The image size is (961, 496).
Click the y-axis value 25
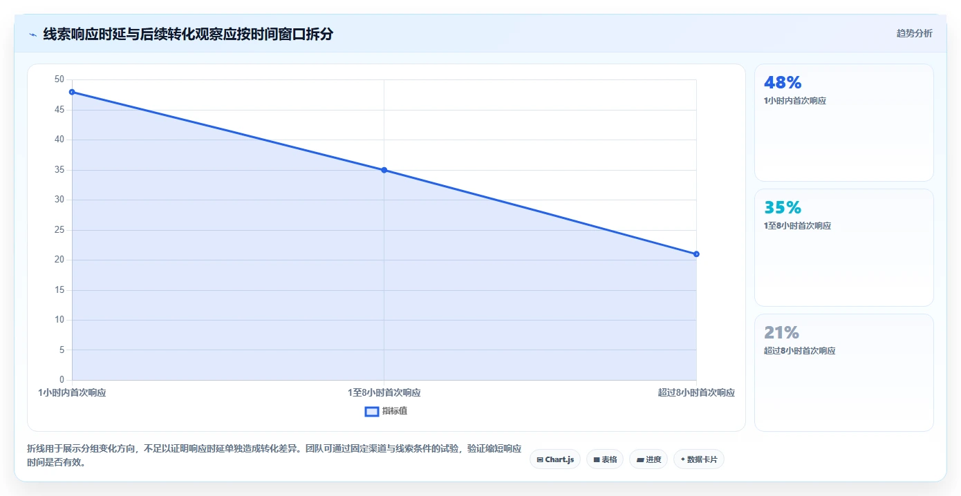(x=59, y=230)
